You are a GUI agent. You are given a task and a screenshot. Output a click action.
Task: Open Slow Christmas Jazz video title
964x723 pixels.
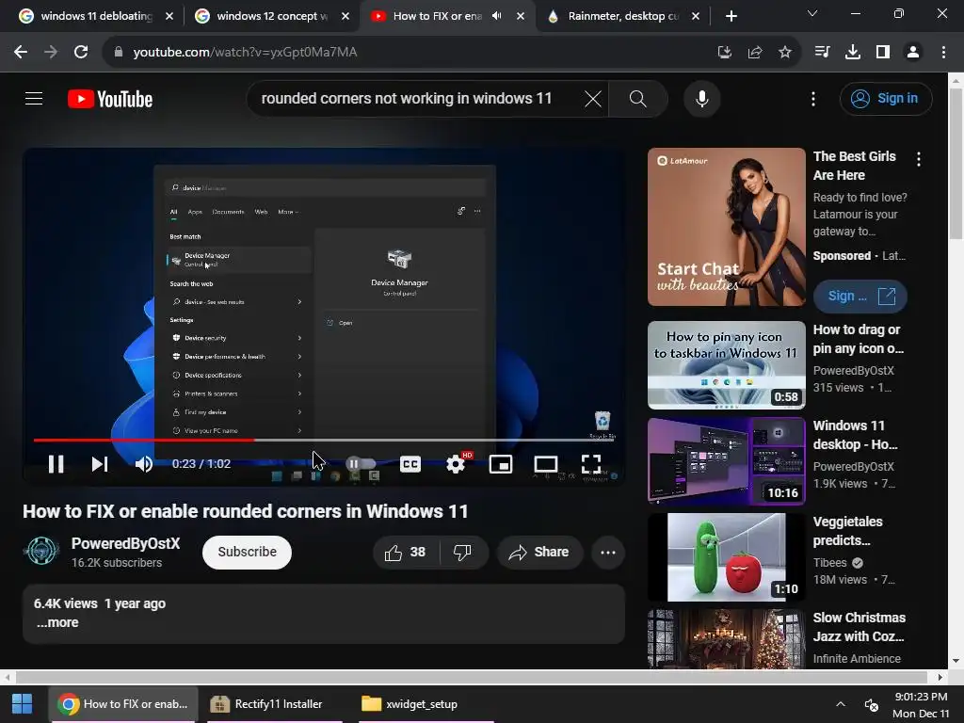[859, 626]
